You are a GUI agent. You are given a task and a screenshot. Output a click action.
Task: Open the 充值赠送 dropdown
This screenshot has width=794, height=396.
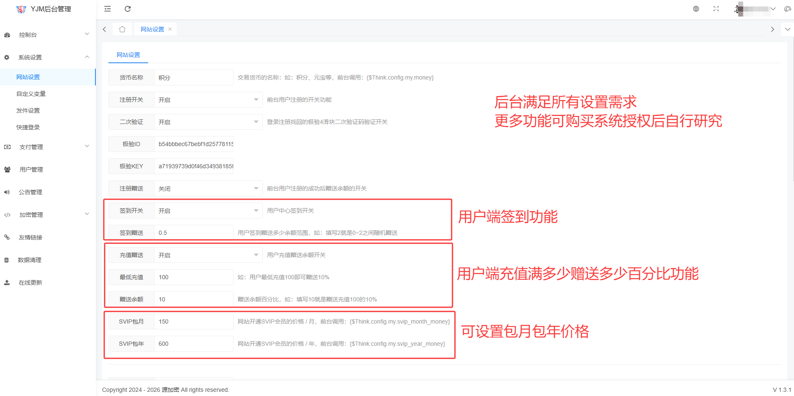[208, 255]
